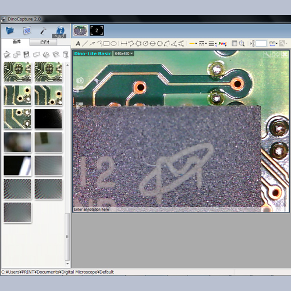Open the 640x480 resolution dropdown

click(123, 54)
